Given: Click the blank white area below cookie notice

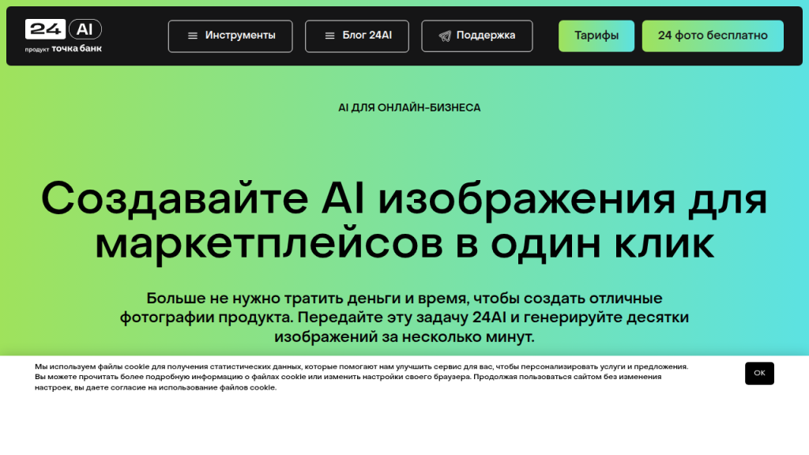Looking at the screenshot, I should coord(404,427).
